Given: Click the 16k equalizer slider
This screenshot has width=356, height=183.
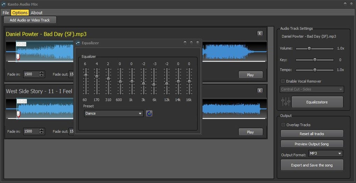Looking at the screenshot, I should (189, 81).
